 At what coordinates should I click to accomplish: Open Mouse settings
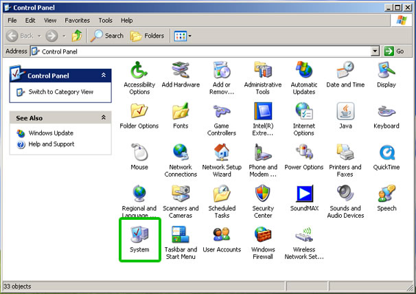139,157
